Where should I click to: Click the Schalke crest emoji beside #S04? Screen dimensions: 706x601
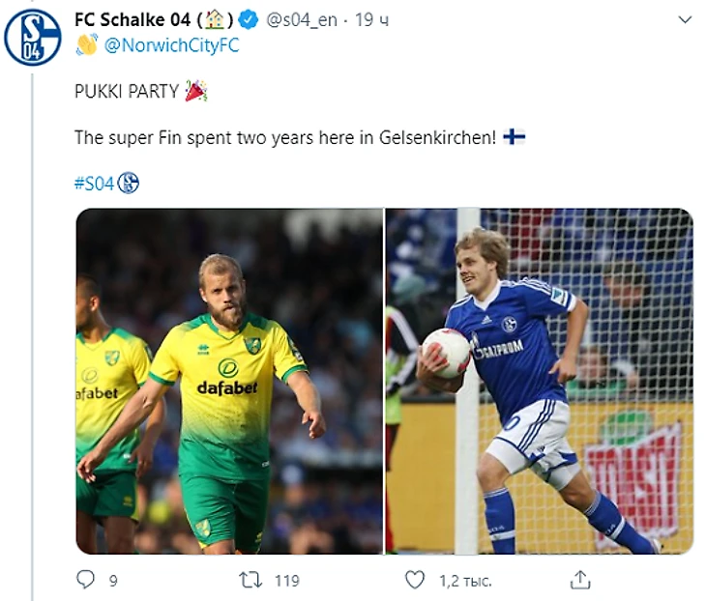point(128,183)
